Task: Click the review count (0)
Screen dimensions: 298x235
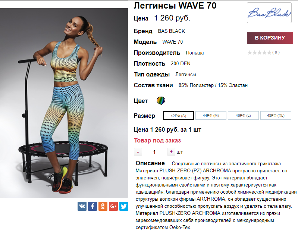Action: click(x=276, y=53)
